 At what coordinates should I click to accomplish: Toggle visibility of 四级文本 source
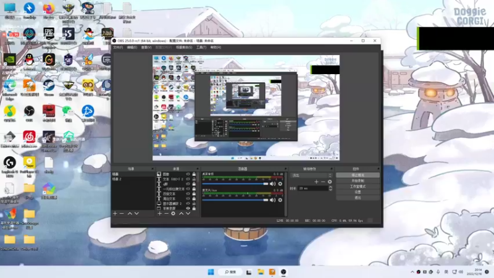click(188, 194)
